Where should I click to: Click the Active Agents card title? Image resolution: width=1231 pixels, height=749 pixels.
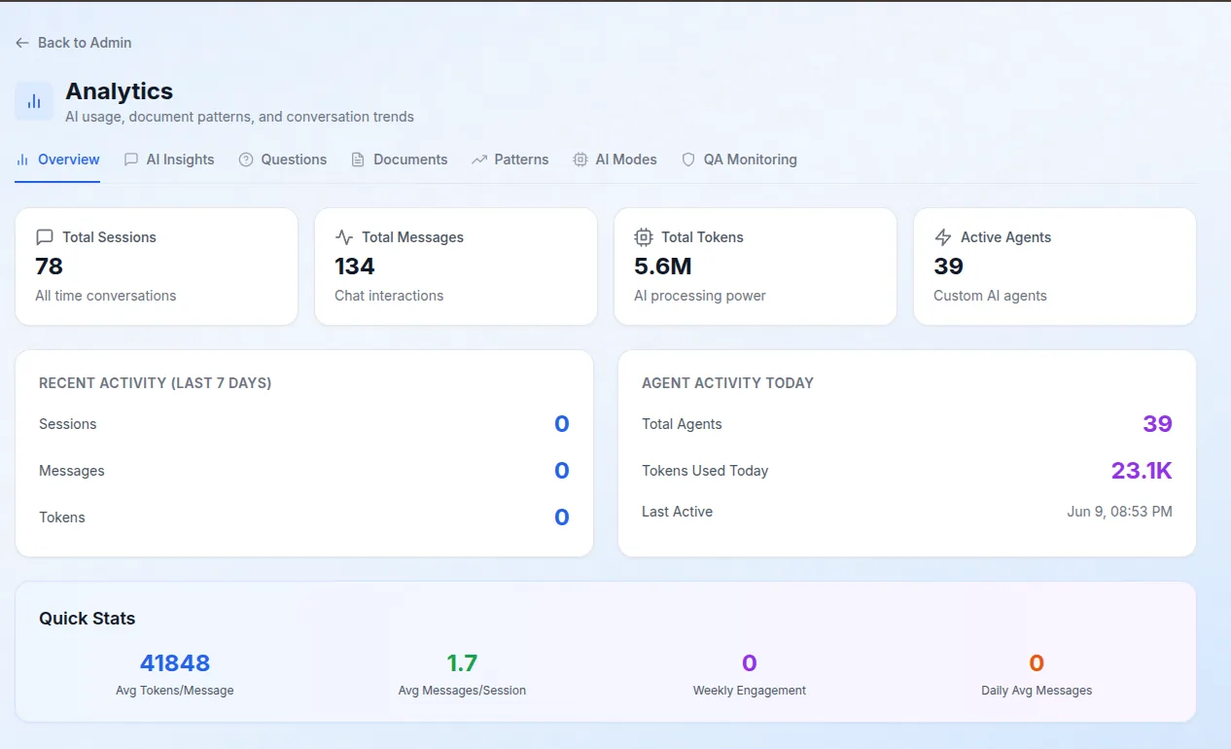(1005, 237)
